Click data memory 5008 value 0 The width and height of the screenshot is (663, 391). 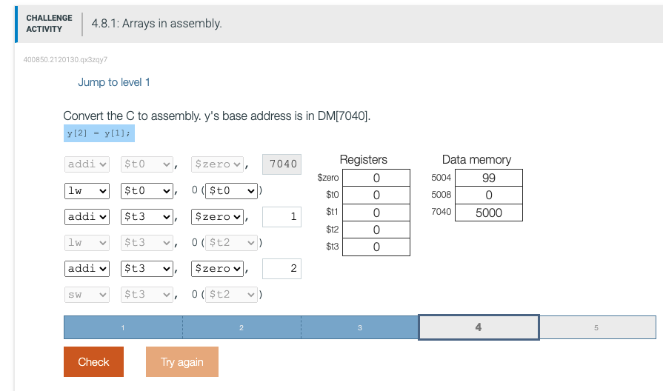coord(489,195)
